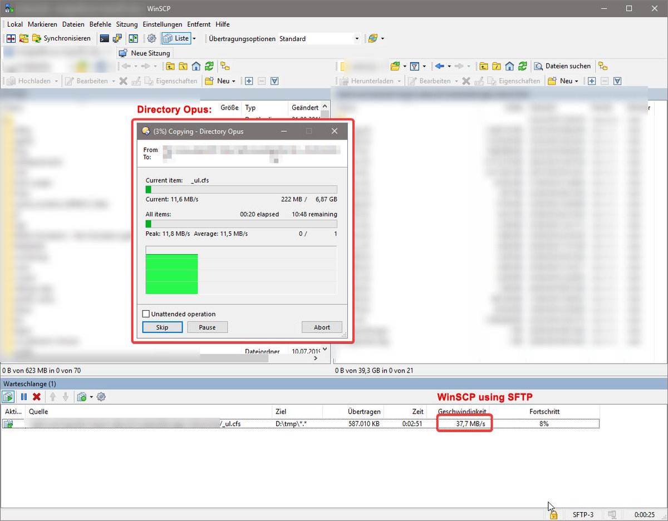
Task: Show left panel directory tree icon
Action: 225,66
